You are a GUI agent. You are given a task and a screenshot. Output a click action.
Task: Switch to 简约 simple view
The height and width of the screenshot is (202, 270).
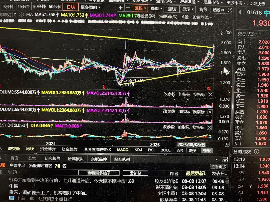click(x=203, y=9)
